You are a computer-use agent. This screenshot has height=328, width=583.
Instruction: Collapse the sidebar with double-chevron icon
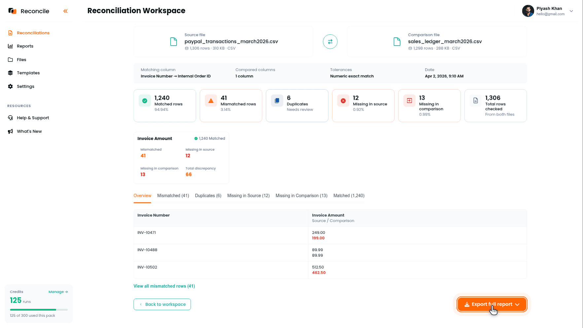65,11
